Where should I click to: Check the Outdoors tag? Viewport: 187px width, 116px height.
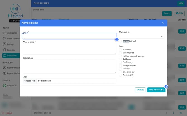(x=121, y=59)
